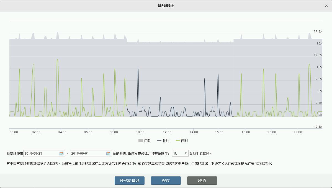Expand the 敏感度 sensitivity dropdown showing 10
Viewport: 332px width, 188px height.
[x=180, y=153]
